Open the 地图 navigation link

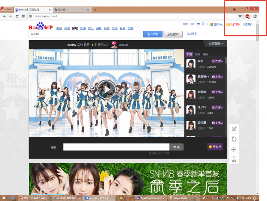click(x=115, y=28)
